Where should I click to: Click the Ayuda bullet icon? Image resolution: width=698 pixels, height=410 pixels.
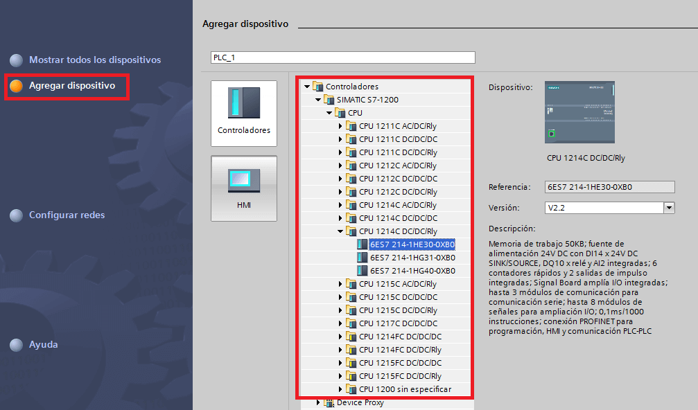pos(17,345)
